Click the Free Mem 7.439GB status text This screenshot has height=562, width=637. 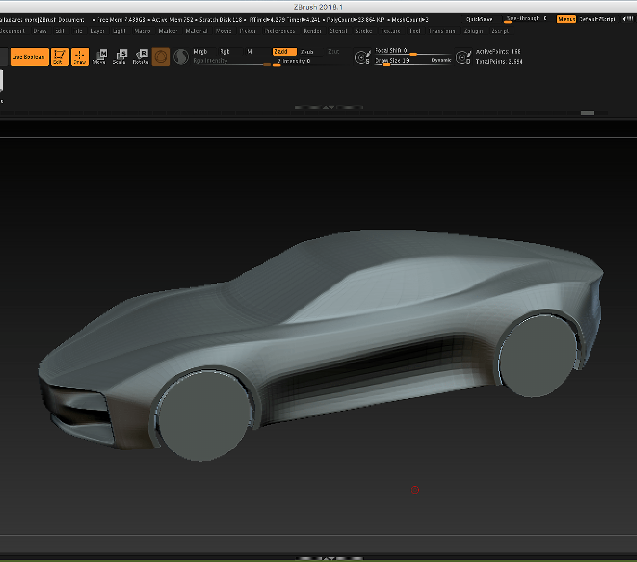121,20
